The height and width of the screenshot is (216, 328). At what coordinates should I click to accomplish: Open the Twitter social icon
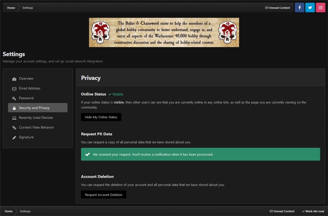(x=310, y=8)
